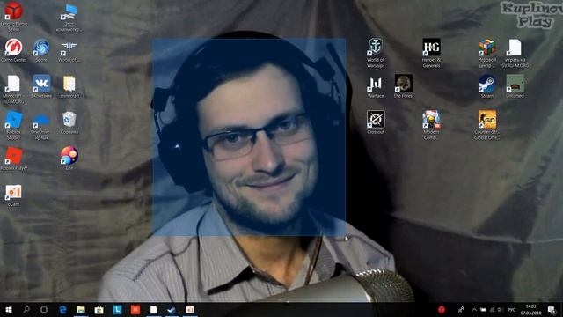Open the OneDrive shortcut icon

tap(41, 125)
